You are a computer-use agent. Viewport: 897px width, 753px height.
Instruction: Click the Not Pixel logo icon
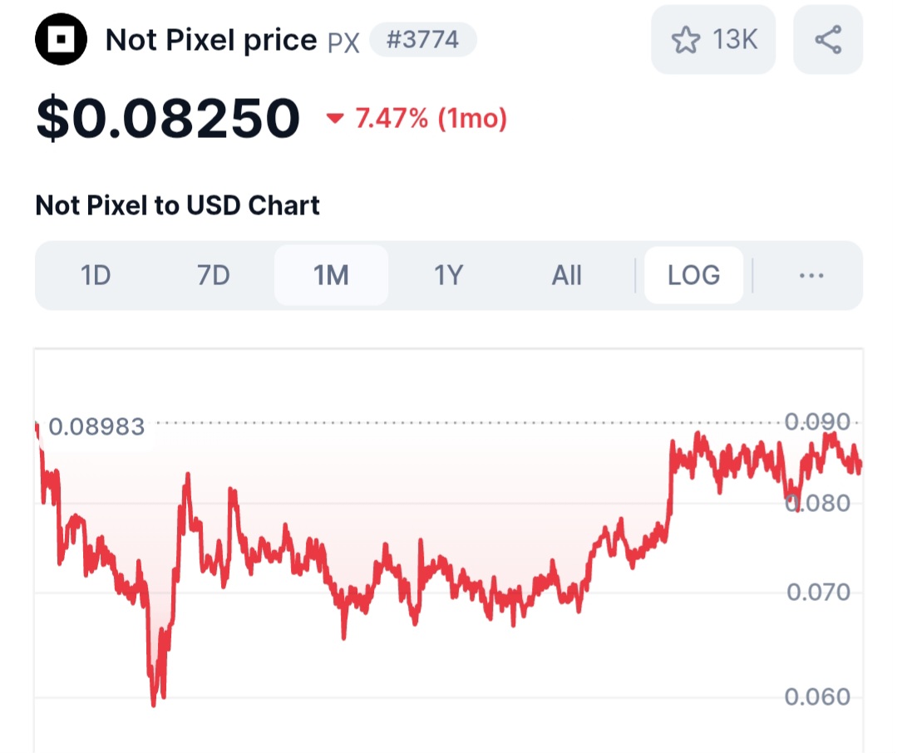pos(61,40)
